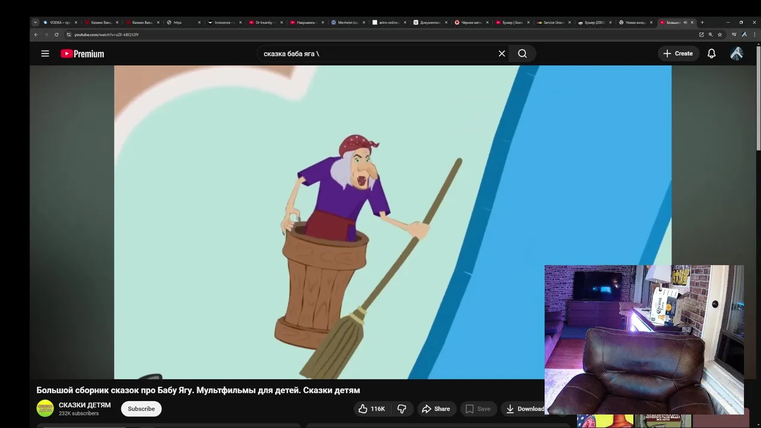
Task: Bookmark this page with star icon
Action: click(x=719, y=34)
